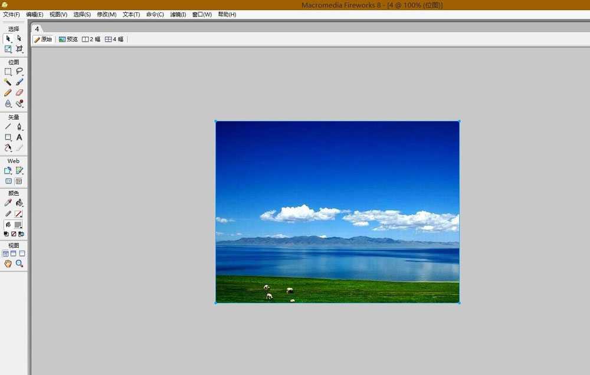Open the 滤镜(I) menu

point(178,14)
